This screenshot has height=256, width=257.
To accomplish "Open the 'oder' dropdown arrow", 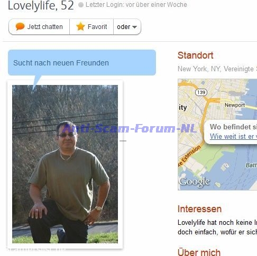I will 134,27.
